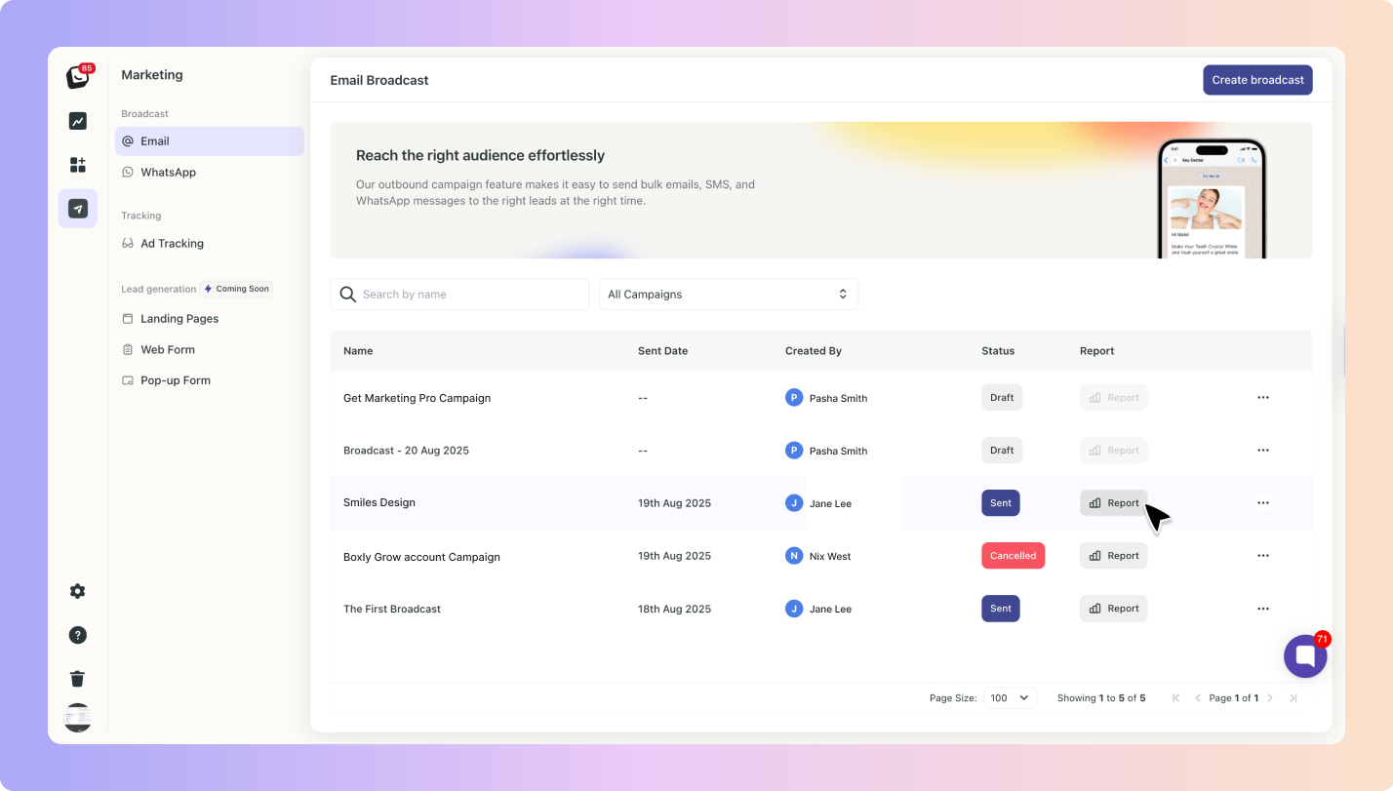This screenshot has height=791, width=1393.
Task: Click Sent status for Smiles Design
Action: point(1001,503)
